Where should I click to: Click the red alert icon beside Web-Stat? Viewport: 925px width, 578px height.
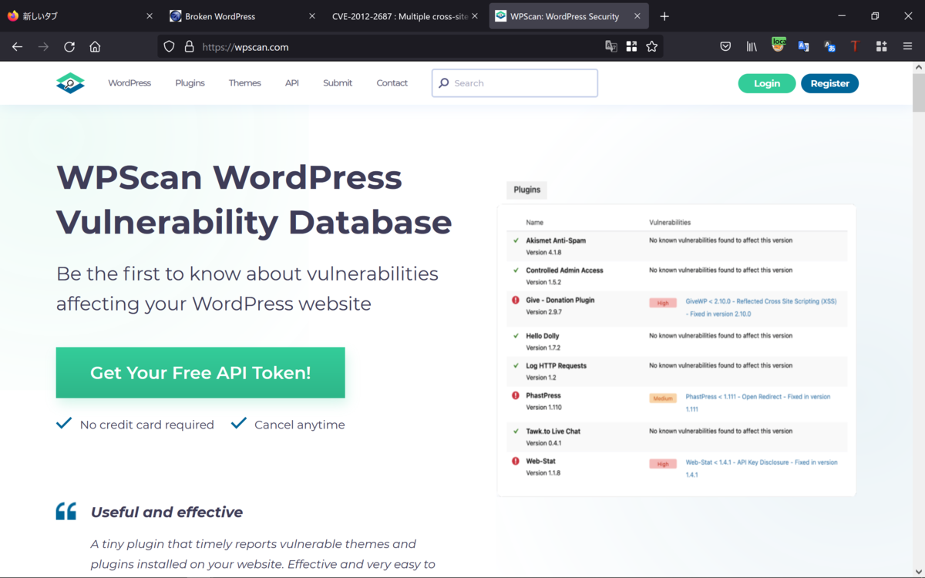[516, 461]
